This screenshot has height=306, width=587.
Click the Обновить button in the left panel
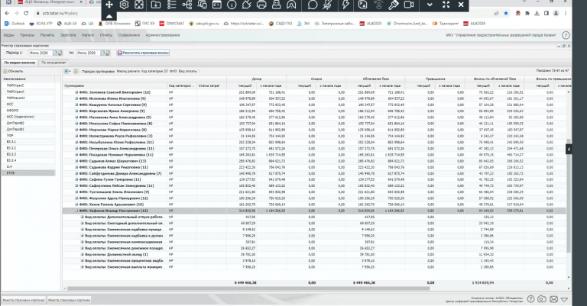point(14,71)
